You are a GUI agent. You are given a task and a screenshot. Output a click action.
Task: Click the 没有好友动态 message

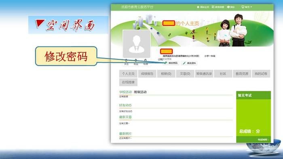click(126, 111)
